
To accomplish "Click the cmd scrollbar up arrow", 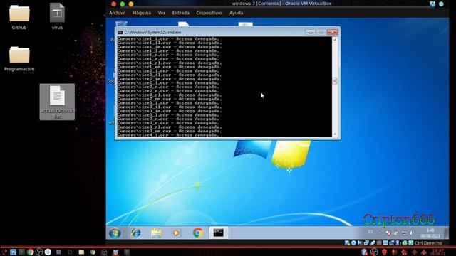I will [335, 39].
